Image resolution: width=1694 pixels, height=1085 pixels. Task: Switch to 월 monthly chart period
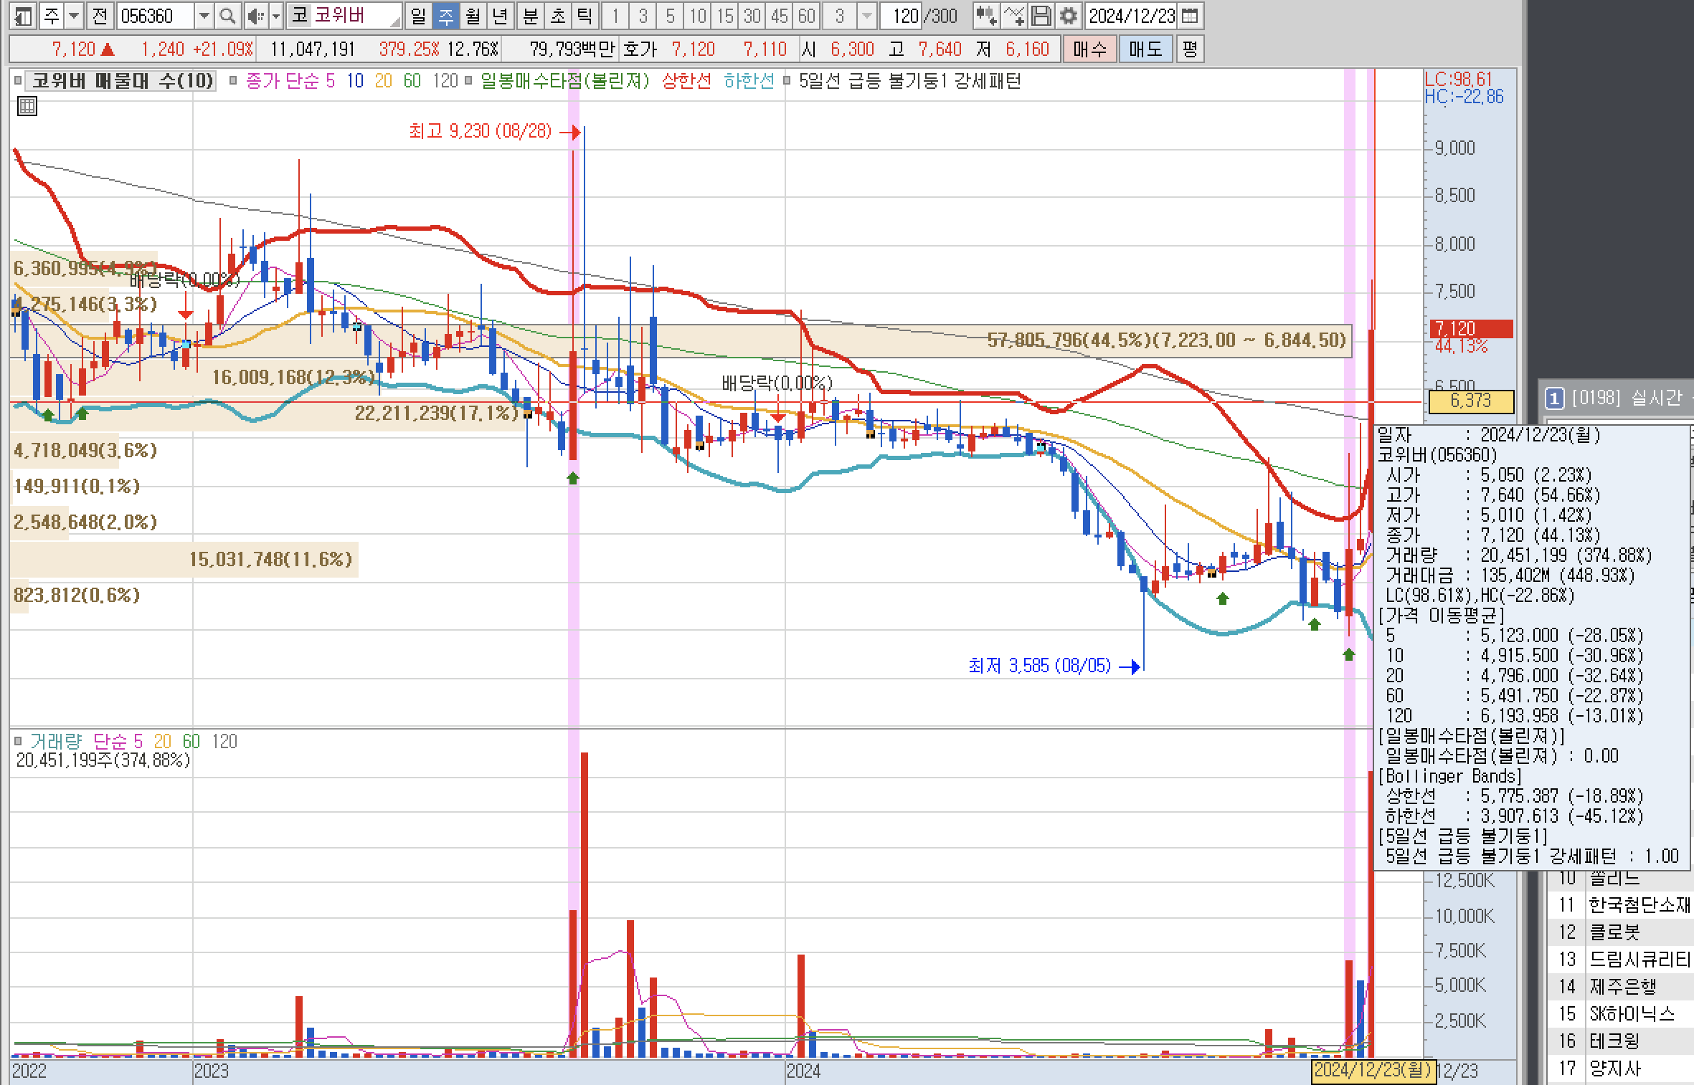[473, 16]
